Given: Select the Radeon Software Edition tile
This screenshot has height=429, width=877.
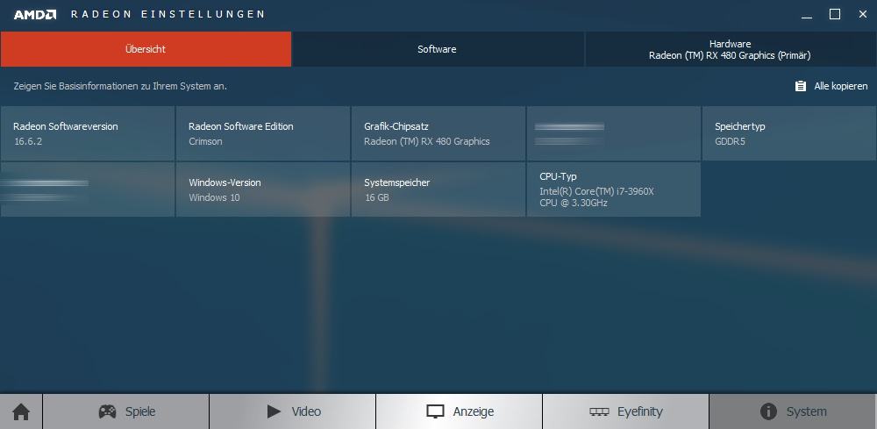Looking at the screenshot, I should 263,133.
